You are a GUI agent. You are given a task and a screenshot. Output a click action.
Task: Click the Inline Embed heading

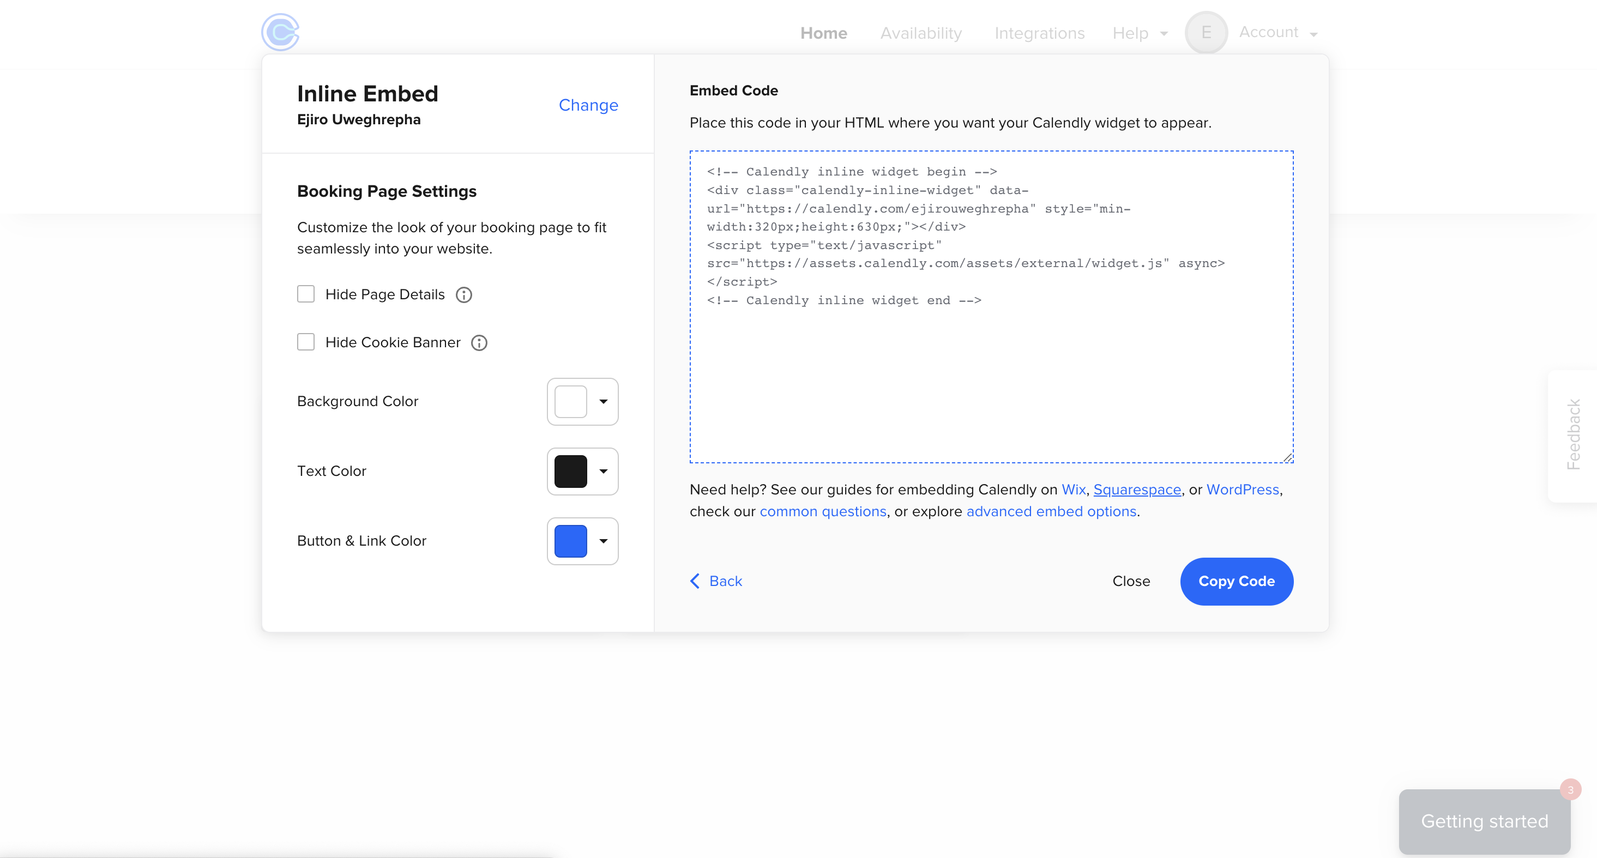[x=367, y=94]
